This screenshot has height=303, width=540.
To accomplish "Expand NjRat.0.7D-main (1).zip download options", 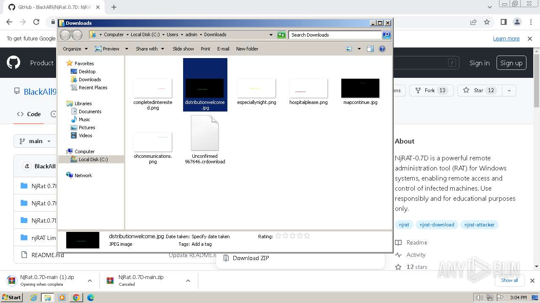I will click(x=90, y=281).
